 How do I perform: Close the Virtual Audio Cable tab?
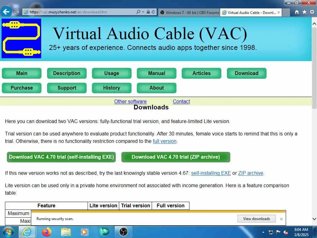pyautogui.click(x=279, y=12)
